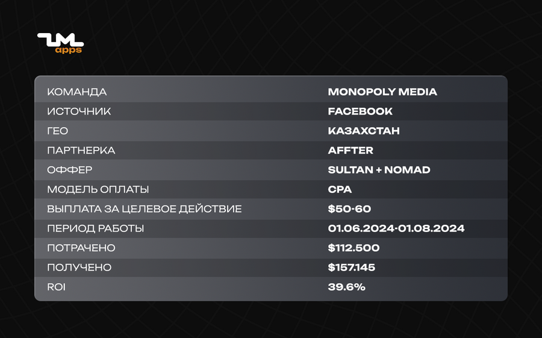Click the КОМАНДА row label

[x=76, y=92]
